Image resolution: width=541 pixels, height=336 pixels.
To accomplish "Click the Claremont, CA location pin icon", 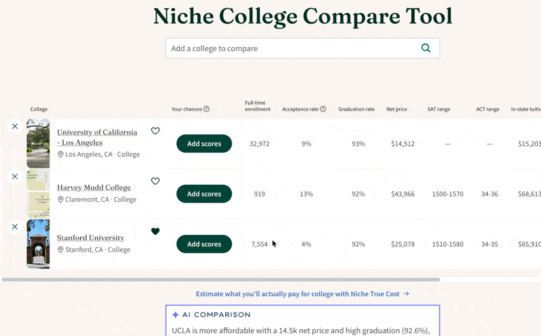I will (x=60, y=199).
